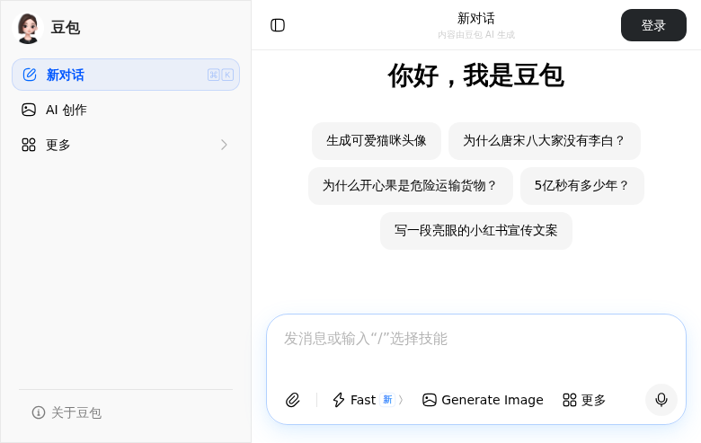Click the AI 创作 image icon
This screenshot has height=443, width=701.
pyautogui.click(x=29, y=110)
